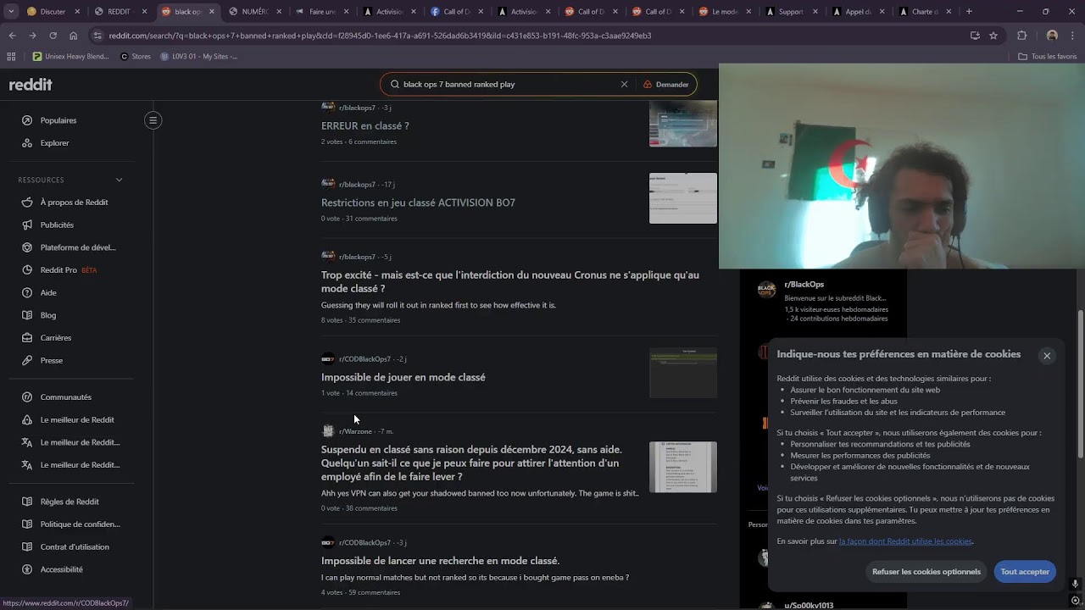Viewport: 1085px width, 610px height.
Task: Collapse the RESSOURCES section
Action: [x=119, y=180]
